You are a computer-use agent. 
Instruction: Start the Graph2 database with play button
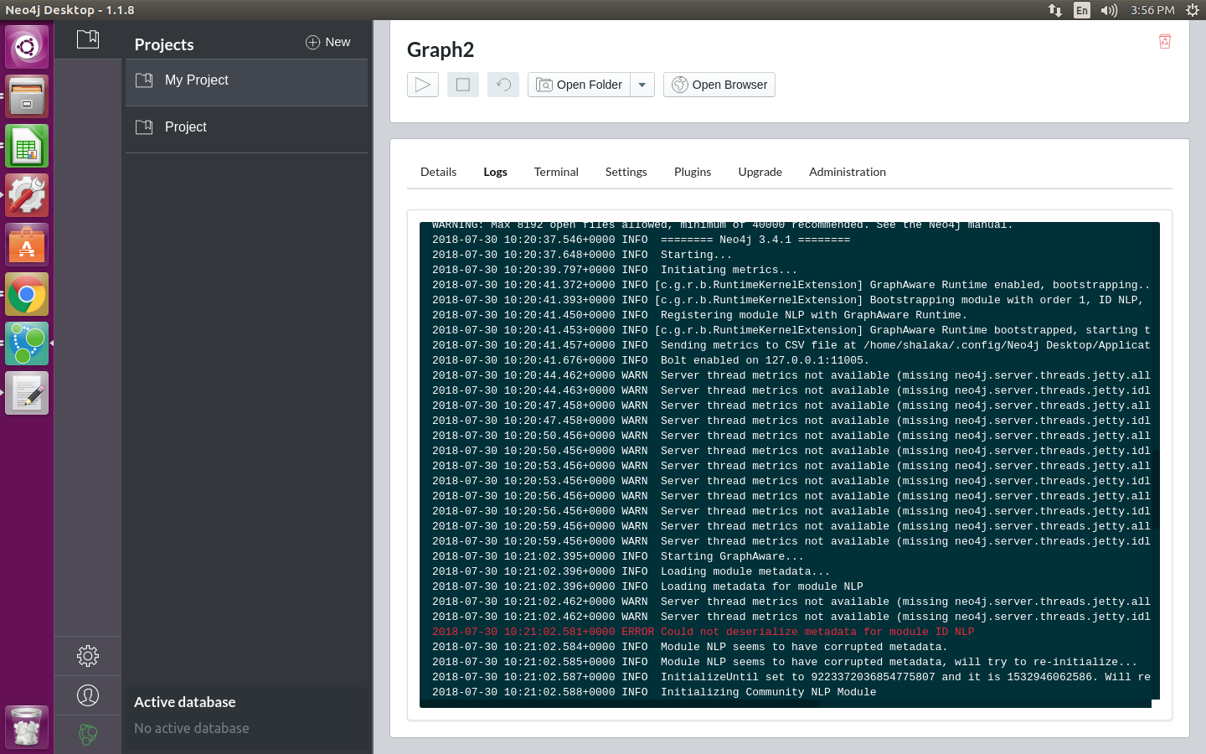(423, 85)
